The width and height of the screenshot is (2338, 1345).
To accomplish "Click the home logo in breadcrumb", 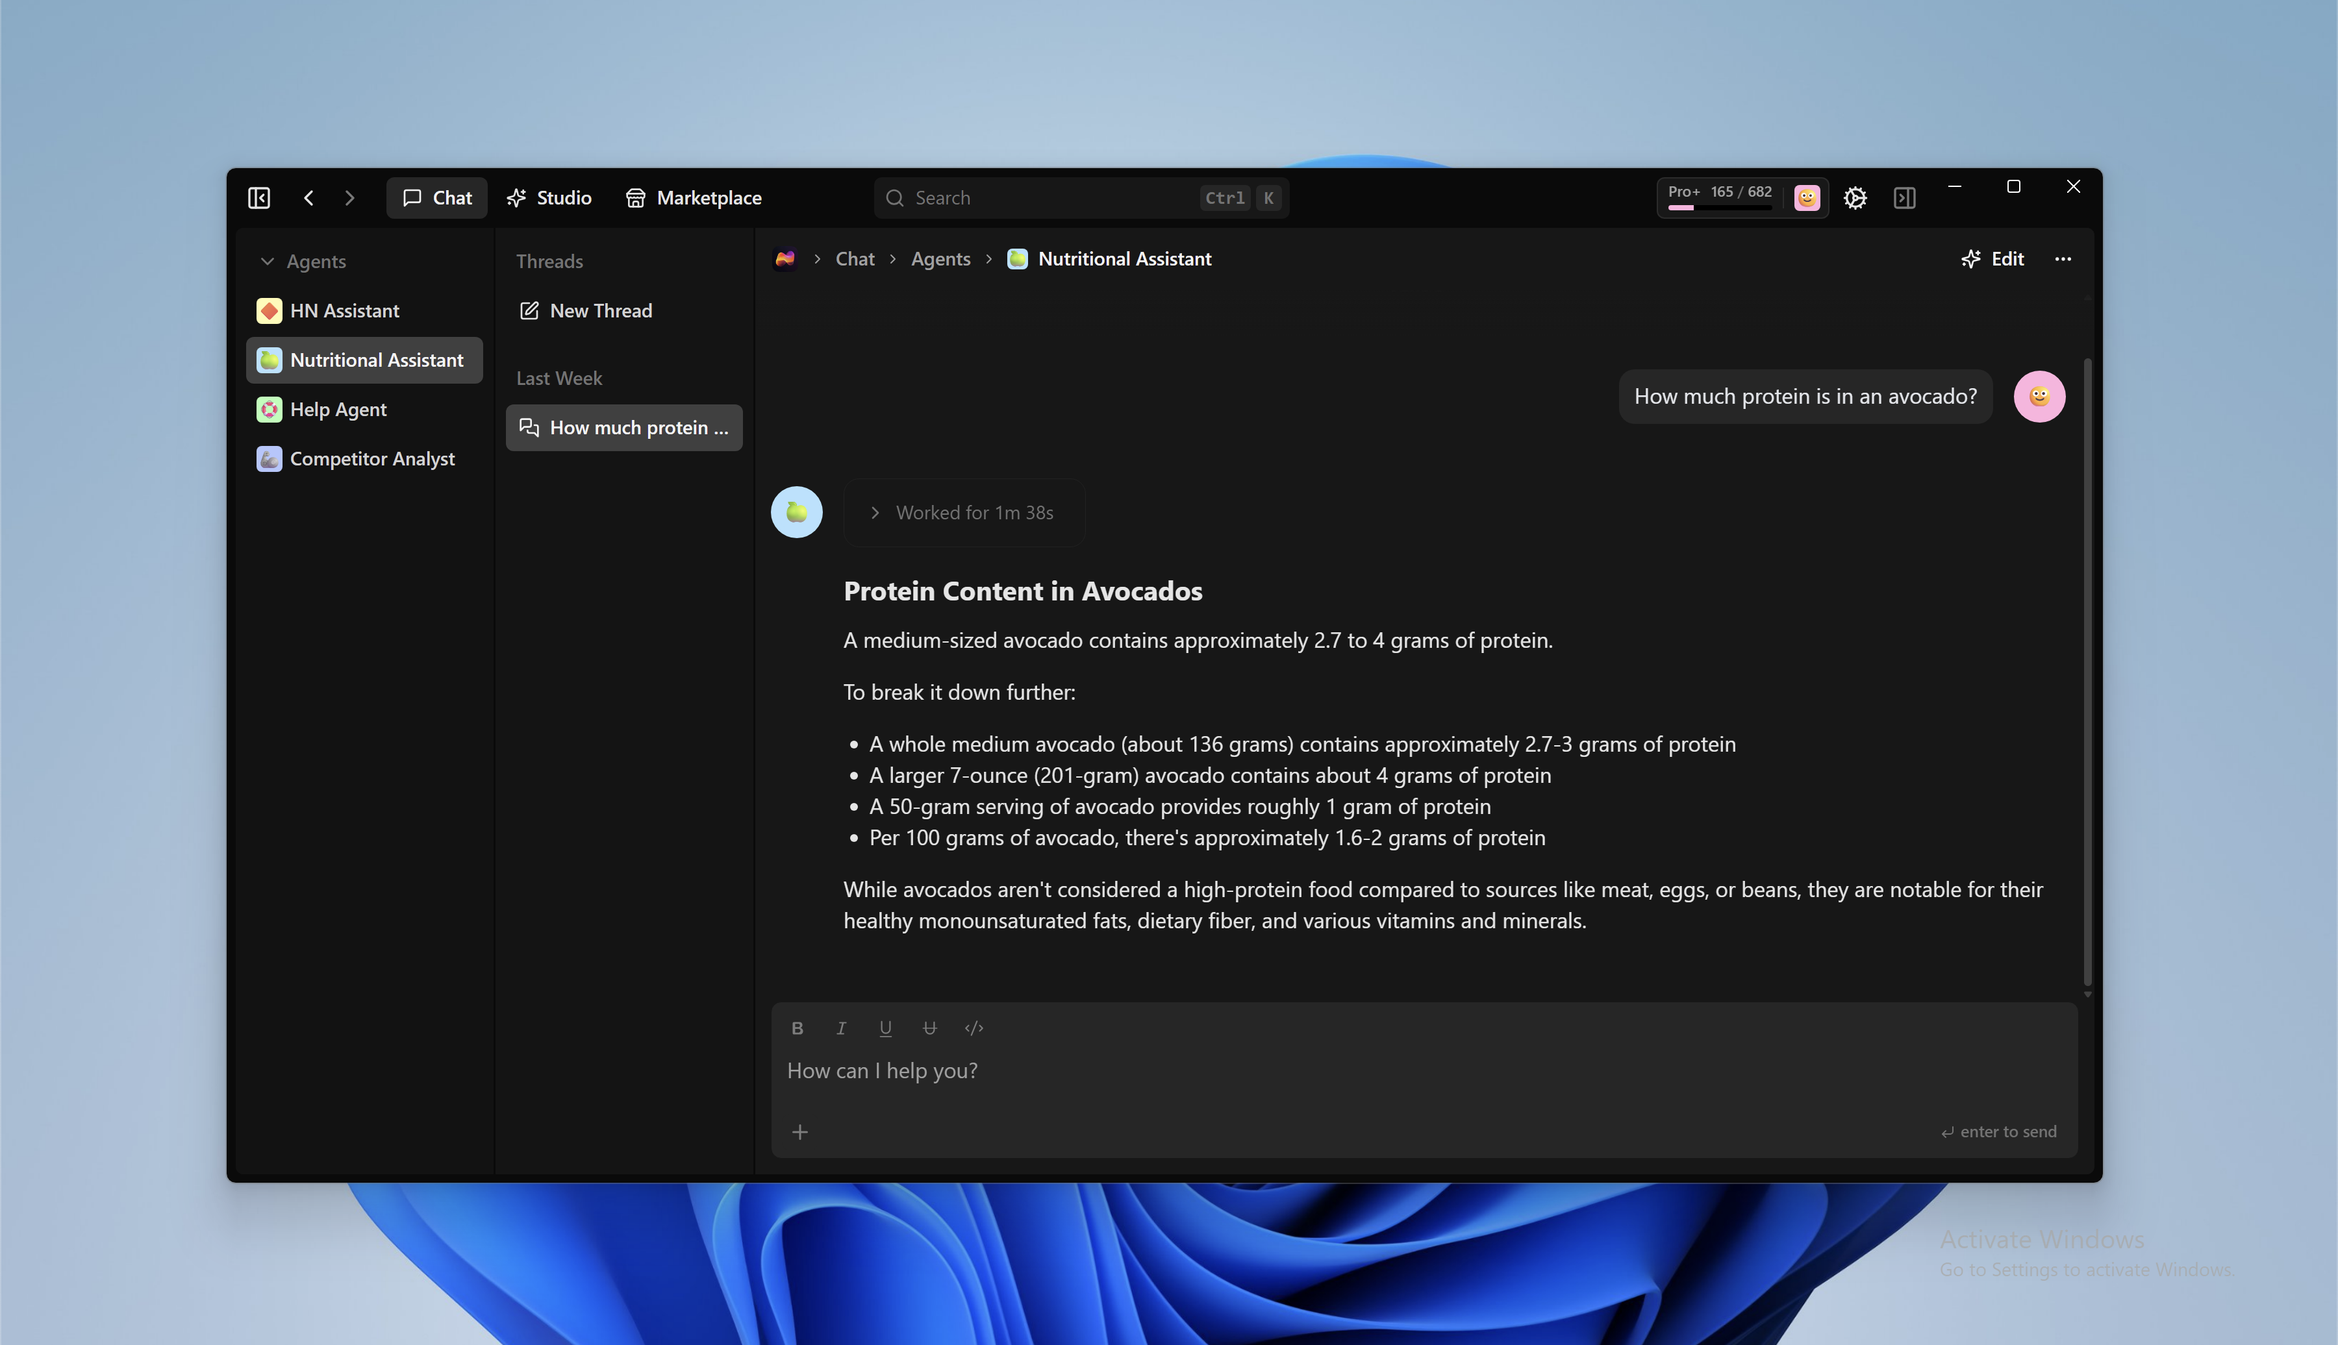I will click(x=785, y=260).
